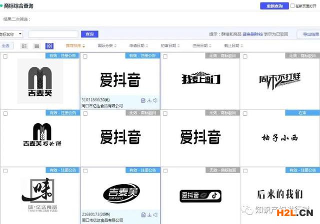Tick checkbox on the 味·亿达食品 card
Screen dimensions: 320x224
click(x=5, y=171)
